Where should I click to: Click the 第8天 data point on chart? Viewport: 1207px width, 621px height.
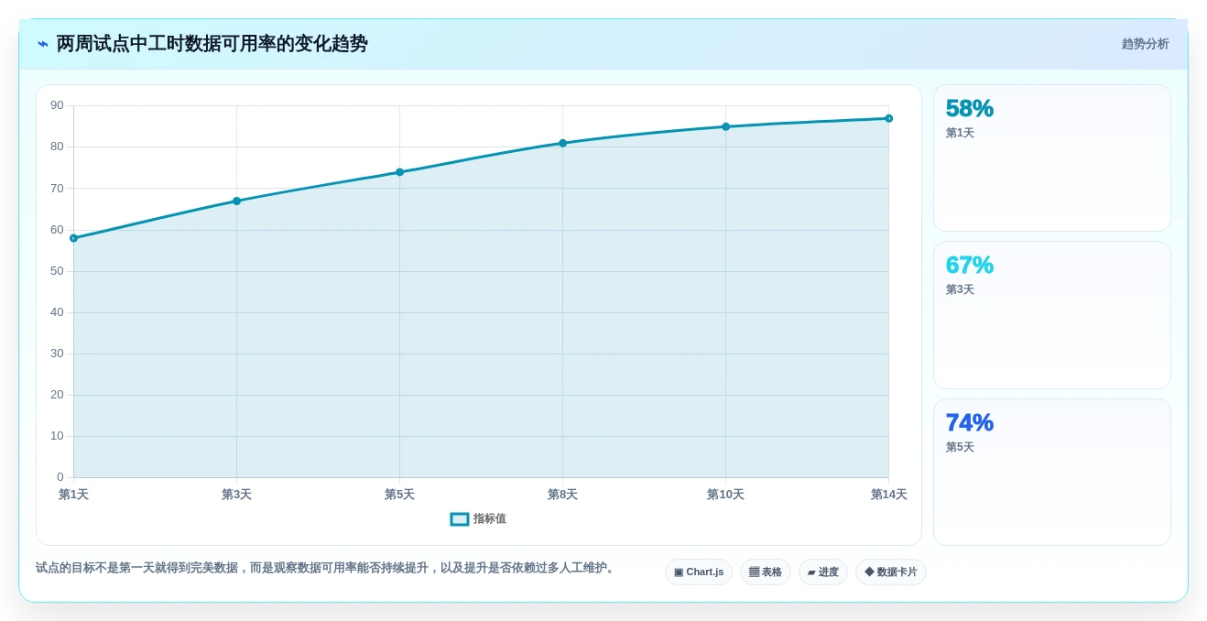point(562,143)
